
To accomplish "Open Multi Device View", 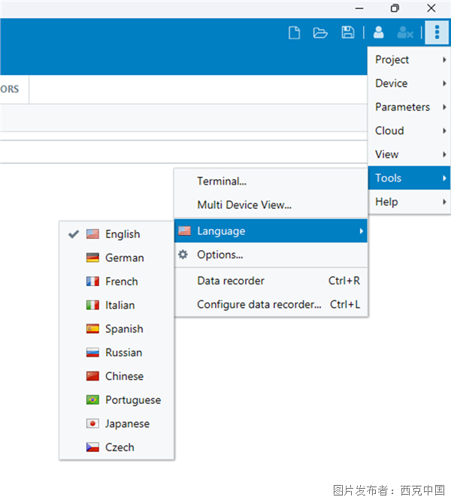I will pyautogui.click(x=244, y=205).
